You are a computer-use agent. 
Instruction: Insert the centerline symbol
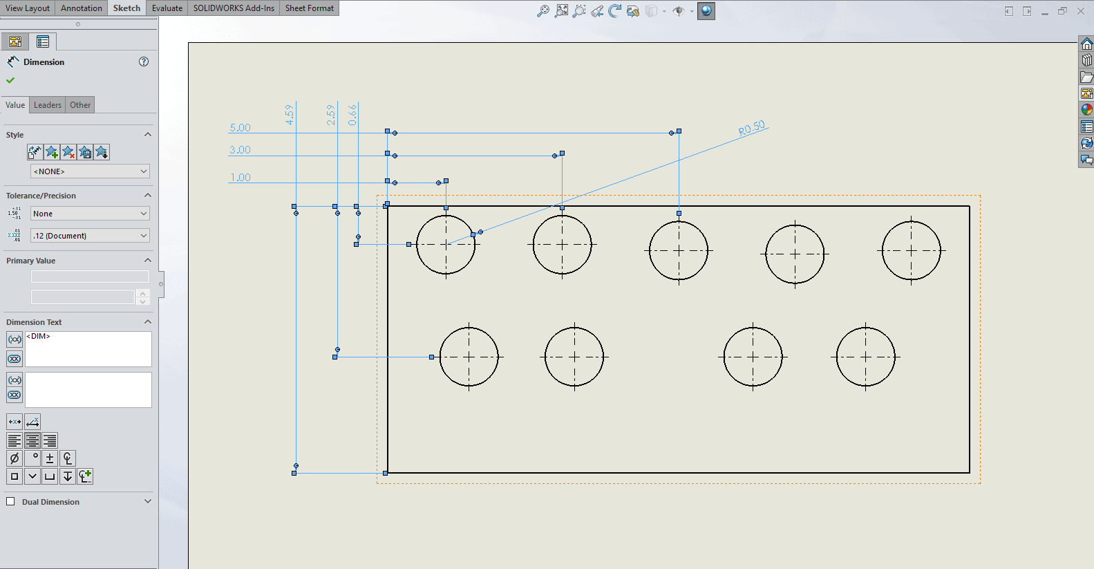click(x=68, y=458)
